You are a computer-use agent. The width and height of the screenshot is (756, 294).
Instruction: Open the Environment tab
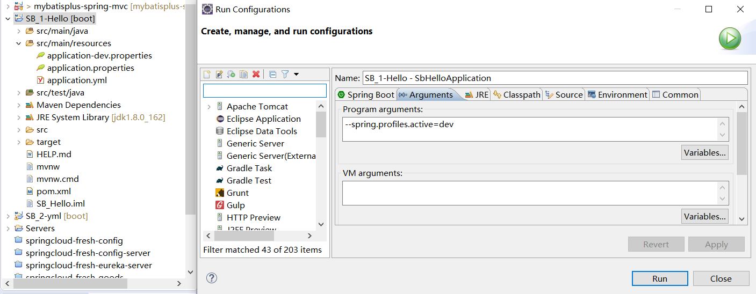click(x=617, y=94)
